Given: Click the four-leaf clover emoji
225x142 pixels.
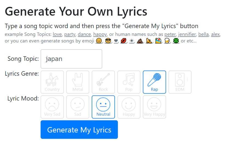Looking at the screenshot, I should click(176, 41).
